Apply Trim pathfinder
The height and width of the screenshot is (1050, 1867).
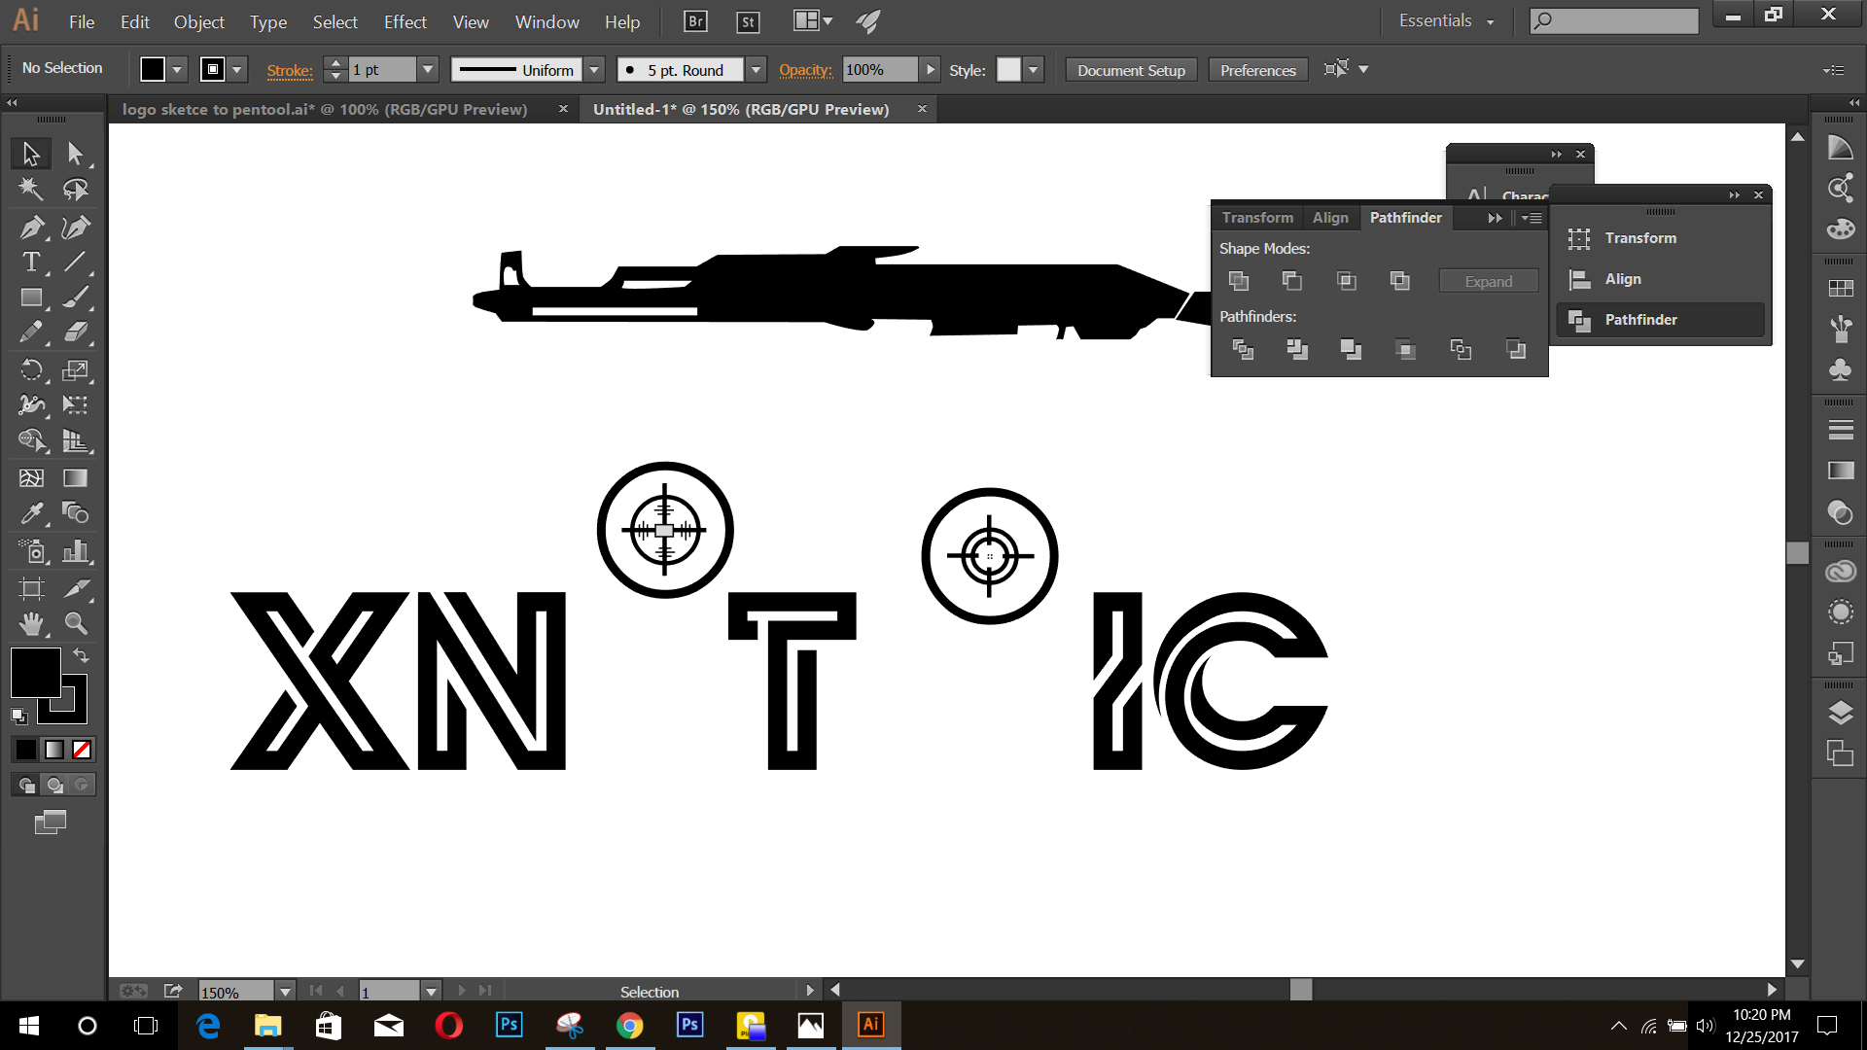pyautogui.click(x=1297, y=349)
